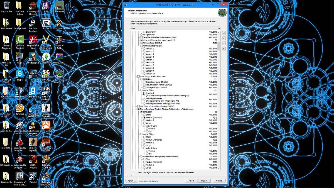The width and height of the screenshot is (334, 188).
Task: Check Our Team - Enemy Team Display ENABLE
Action: point(138,106)
